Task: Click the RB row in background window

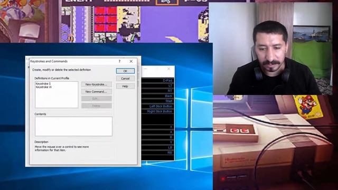Action: pyautogui.click(x=158, y=153)
